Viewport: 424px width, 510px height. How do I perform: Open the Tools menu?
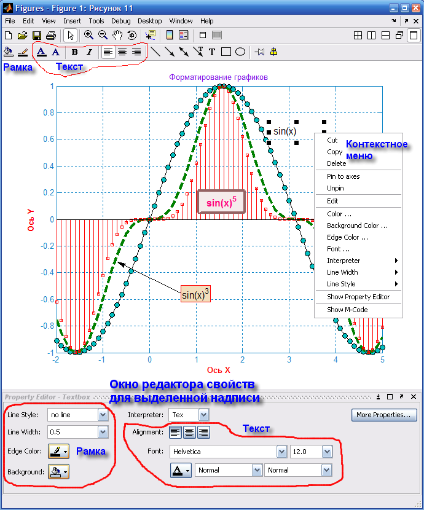[x=96, y=21]
